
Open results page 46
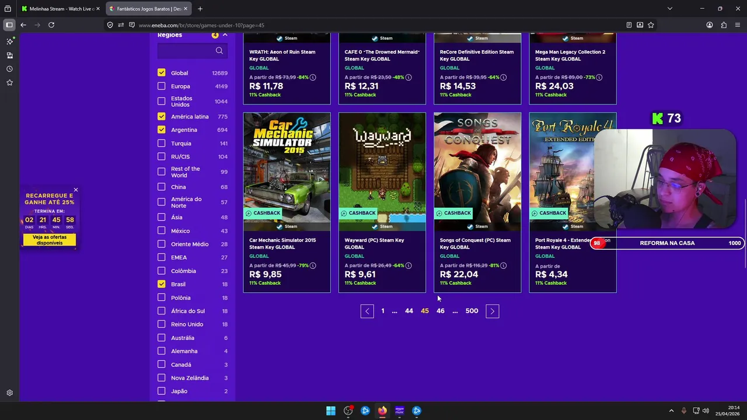point(441,311)
